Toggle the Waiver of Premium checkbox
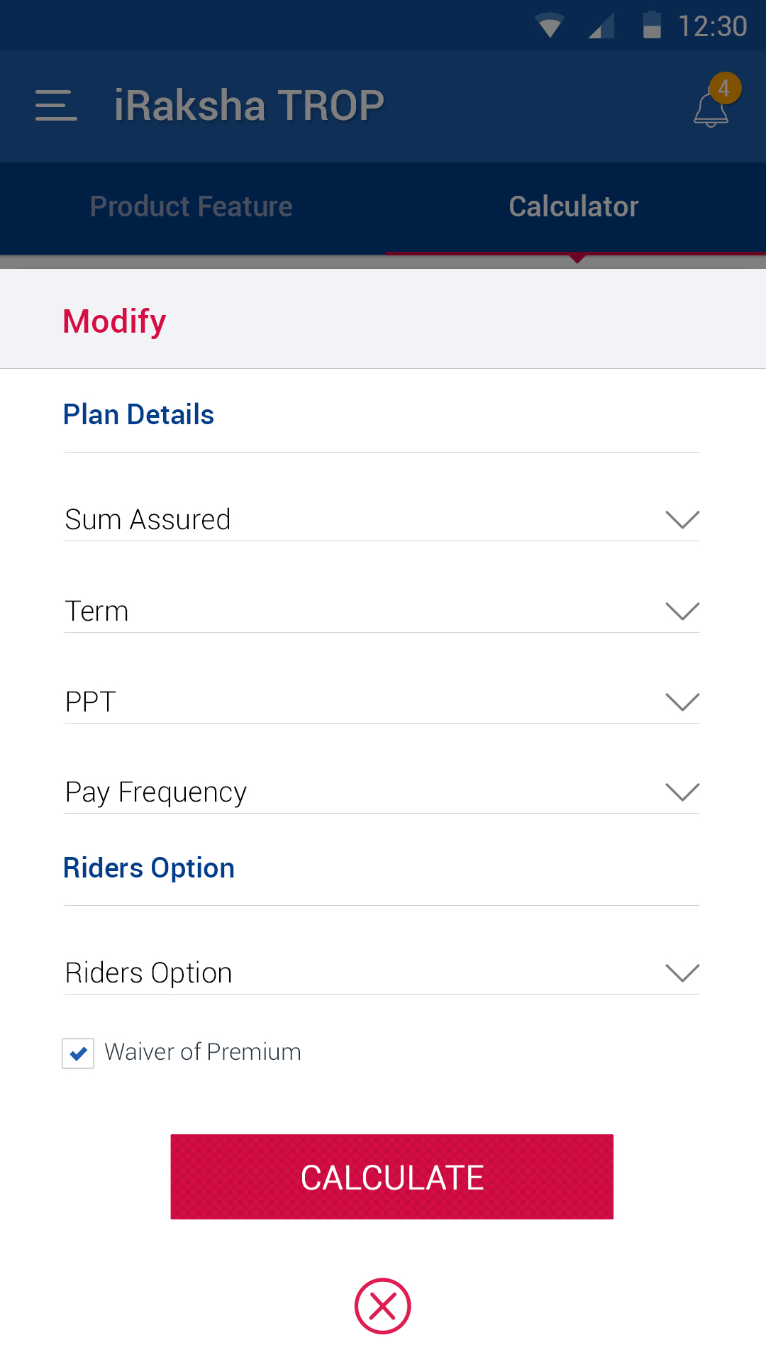766x1362 pixels. [x=78, y=1053]
